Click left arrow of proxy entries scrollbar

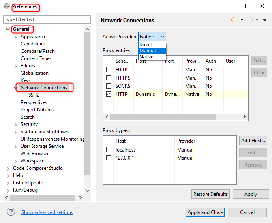(x=107, y=117)
